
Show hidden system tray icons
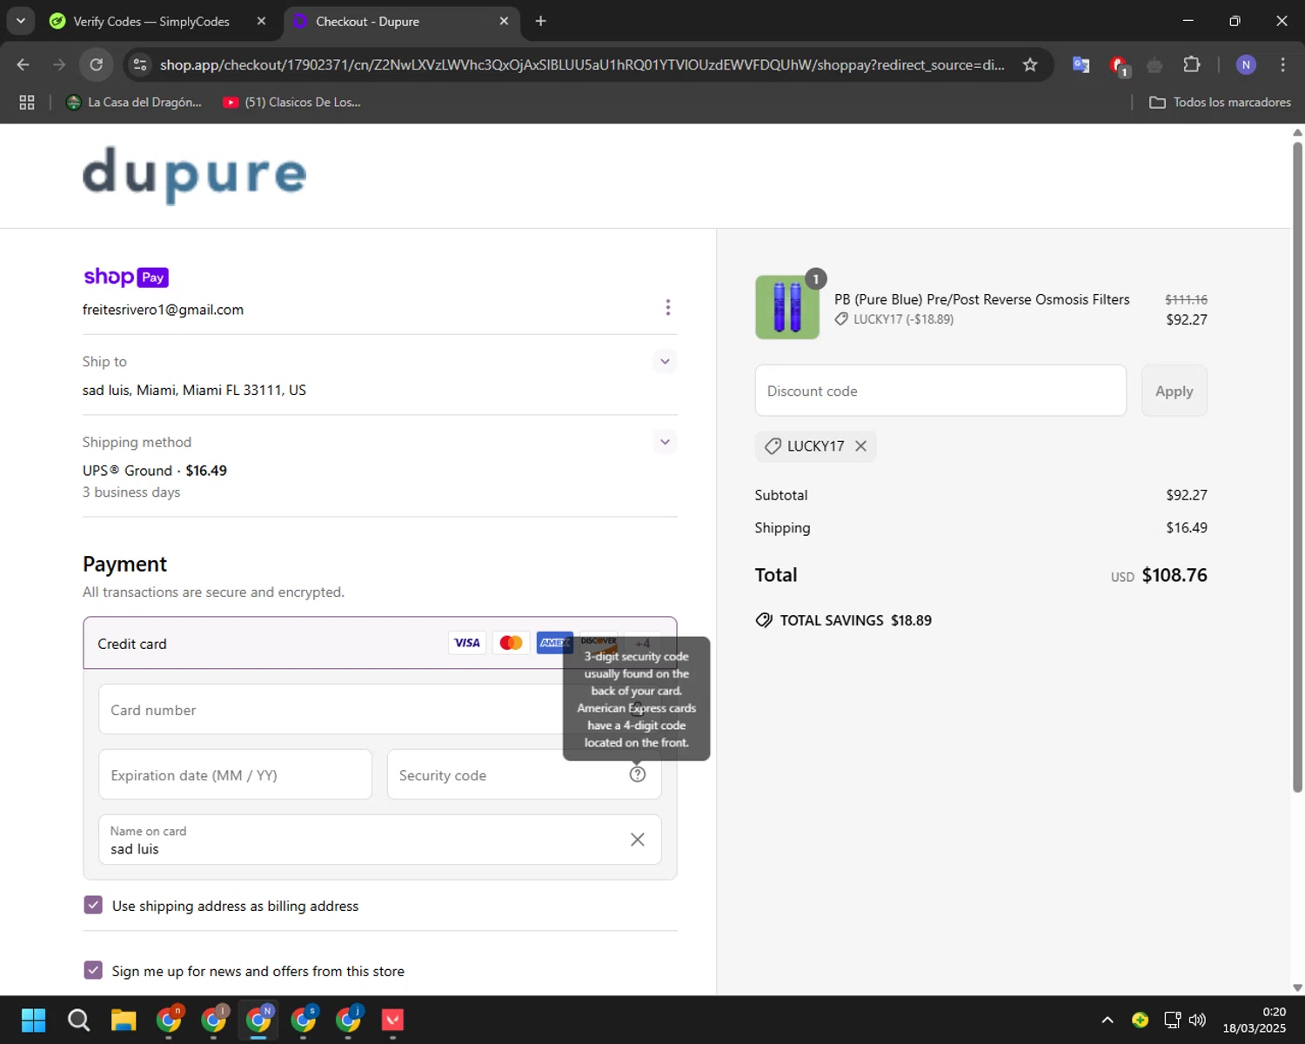coord(1108,1020)
